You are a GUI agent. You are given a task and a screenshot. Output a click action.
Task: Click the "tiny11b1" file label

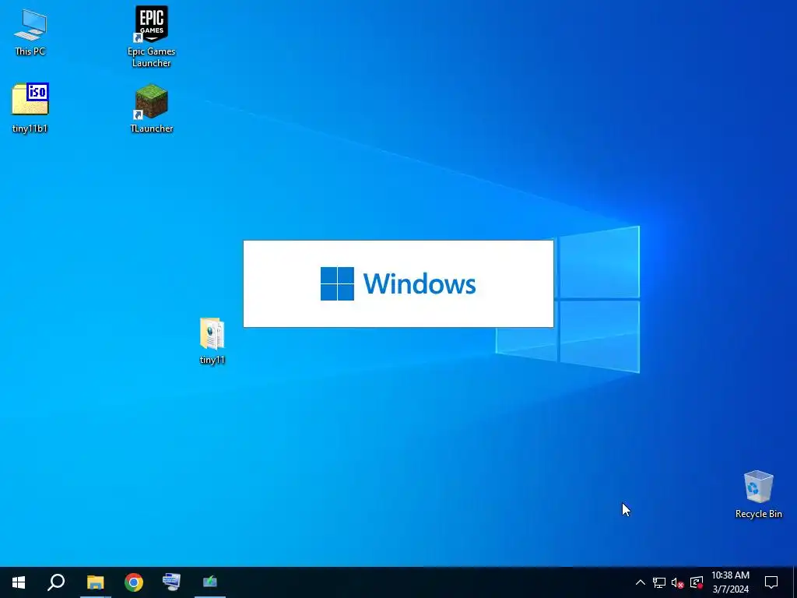(30, 128)
